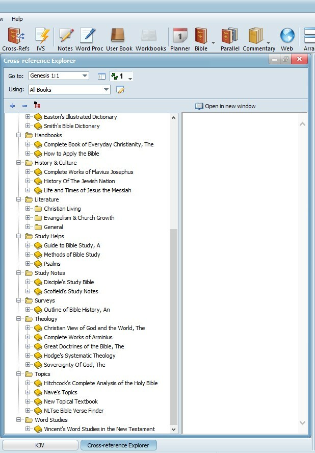Collapse the Word Studies folder
315x453 pixels.
18,420
